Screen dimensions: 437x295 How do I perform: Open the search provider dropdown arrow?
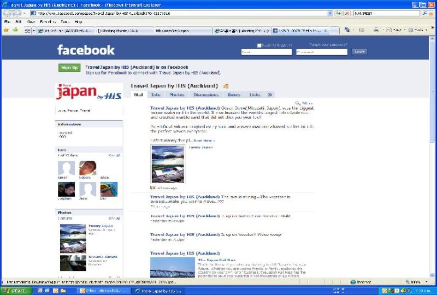click(431, 13)
